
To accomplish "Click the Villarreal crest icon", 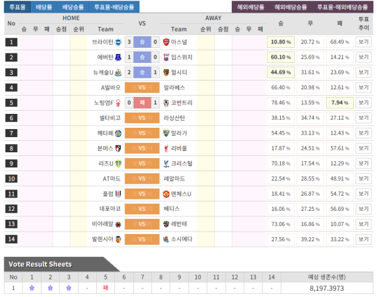I will (118, 224).
